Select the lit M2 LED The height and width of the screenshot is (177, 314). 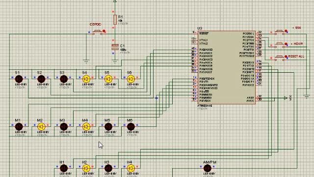(41, 127)
